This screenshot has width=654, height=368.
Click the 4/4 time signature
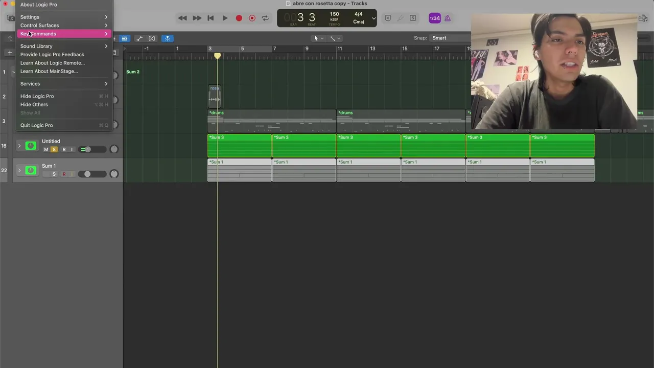[x=358, y=14]
